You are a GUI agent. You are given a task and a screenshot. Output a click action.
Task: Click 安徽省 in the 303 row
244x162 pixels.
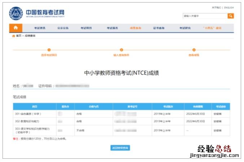click(x=218, y=130)
